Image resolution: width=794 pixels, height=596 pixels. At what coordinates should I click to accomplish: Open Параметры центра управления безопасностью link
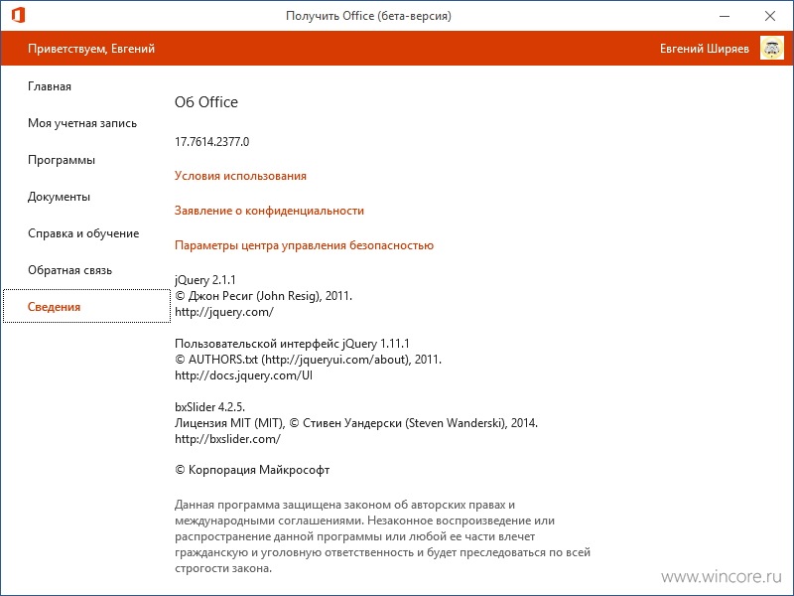[304, 245]
